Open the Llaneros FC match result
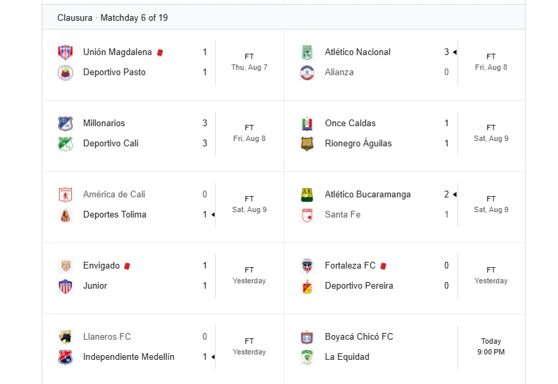 (163, 347)
